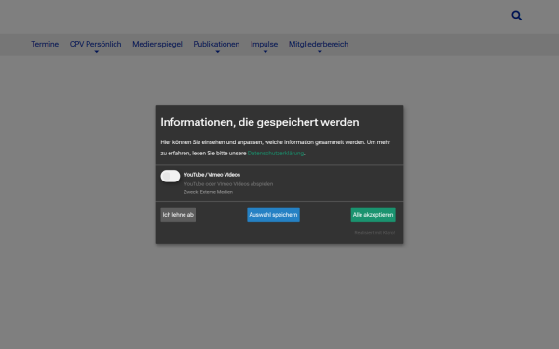
Task: Save choices via 'Auswahl speichern'
Action: [x=273, y=215]
